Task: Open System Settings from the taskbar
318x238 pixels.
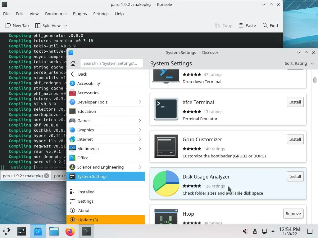Action: pos(22,231)
